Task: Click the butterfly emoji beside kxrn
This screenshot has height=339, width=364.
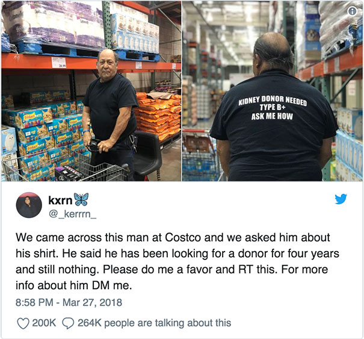Action: tap(81, 199)
